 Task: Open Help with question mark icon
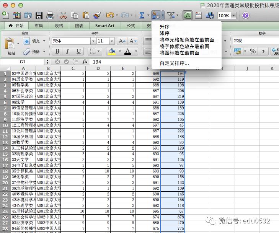(x=246, y=15)
